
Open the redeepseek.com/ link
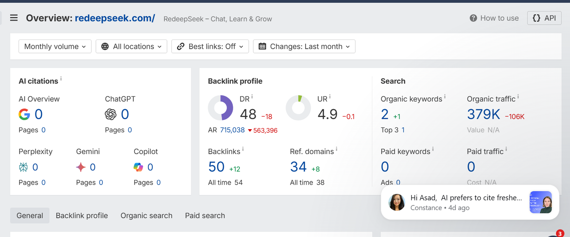click(x=115, y=18)
